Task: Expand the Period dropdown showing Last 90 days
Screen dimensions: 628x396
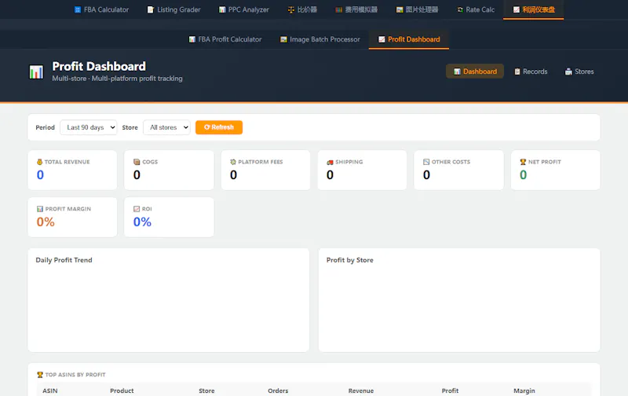Action: tap(89, 127)
